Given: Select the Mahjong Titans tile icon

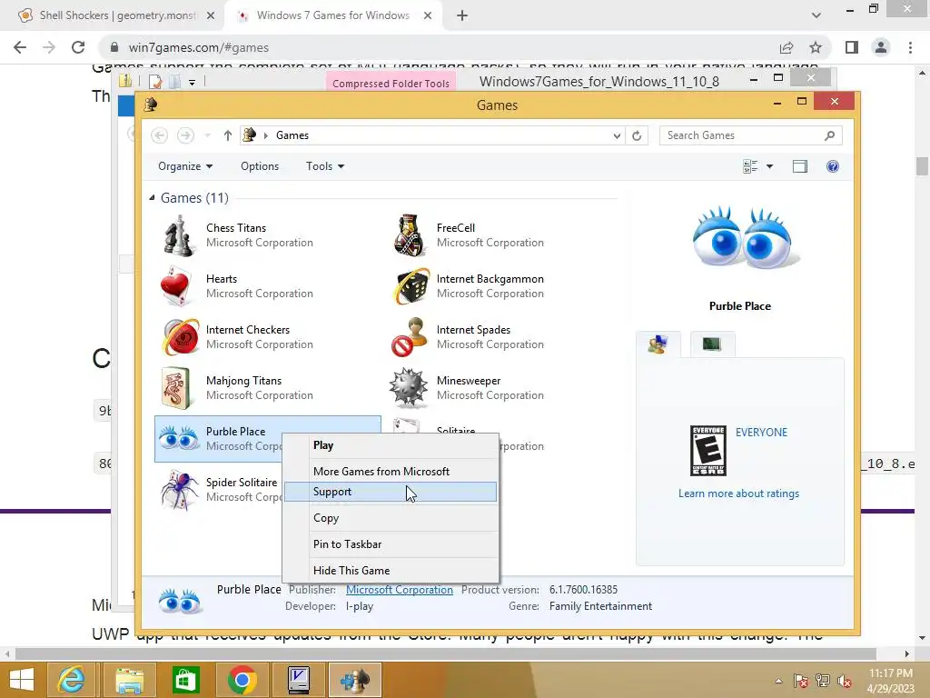Looking at the screenshot, I should pos(175,388).
